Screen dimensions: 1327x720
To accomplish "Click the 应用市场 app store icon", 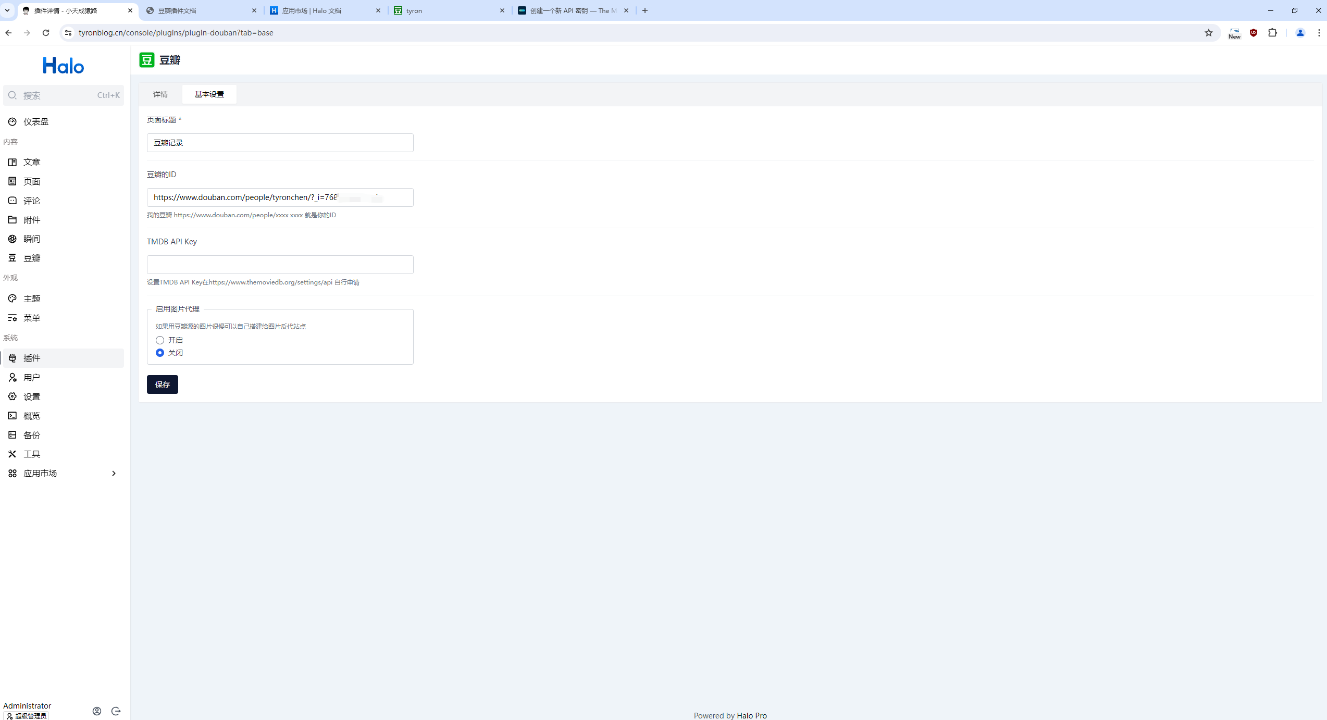I will pyautogui.click(x=13, y=473).
